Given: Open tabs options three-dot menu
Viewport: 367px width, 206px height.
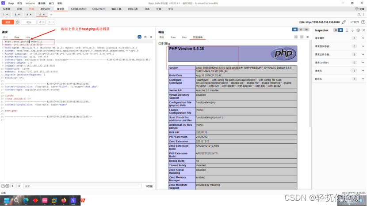Looking at the screenshot, I should [364, 15].
